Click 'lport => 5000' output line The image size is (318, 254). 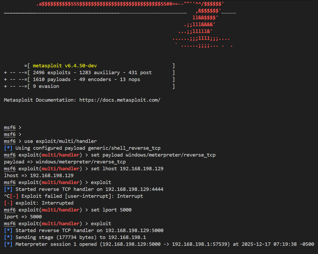[23, 217]
